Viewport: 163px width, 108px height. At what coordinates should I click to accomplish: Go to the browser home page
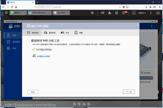tap(16, 7)
